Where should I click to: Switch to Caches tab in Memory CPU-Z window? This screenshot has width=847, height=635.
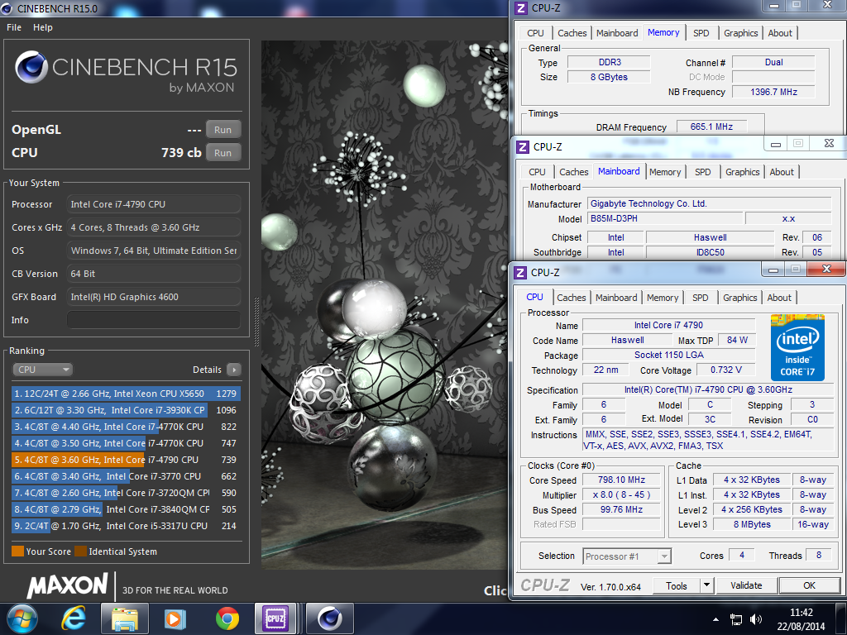[x=572, y=33]
